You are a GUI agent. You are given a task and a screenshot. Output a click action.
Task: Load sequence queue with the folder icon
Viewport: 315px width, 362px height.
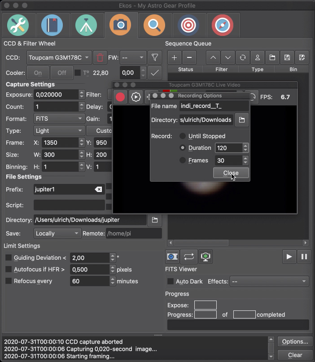272,57
